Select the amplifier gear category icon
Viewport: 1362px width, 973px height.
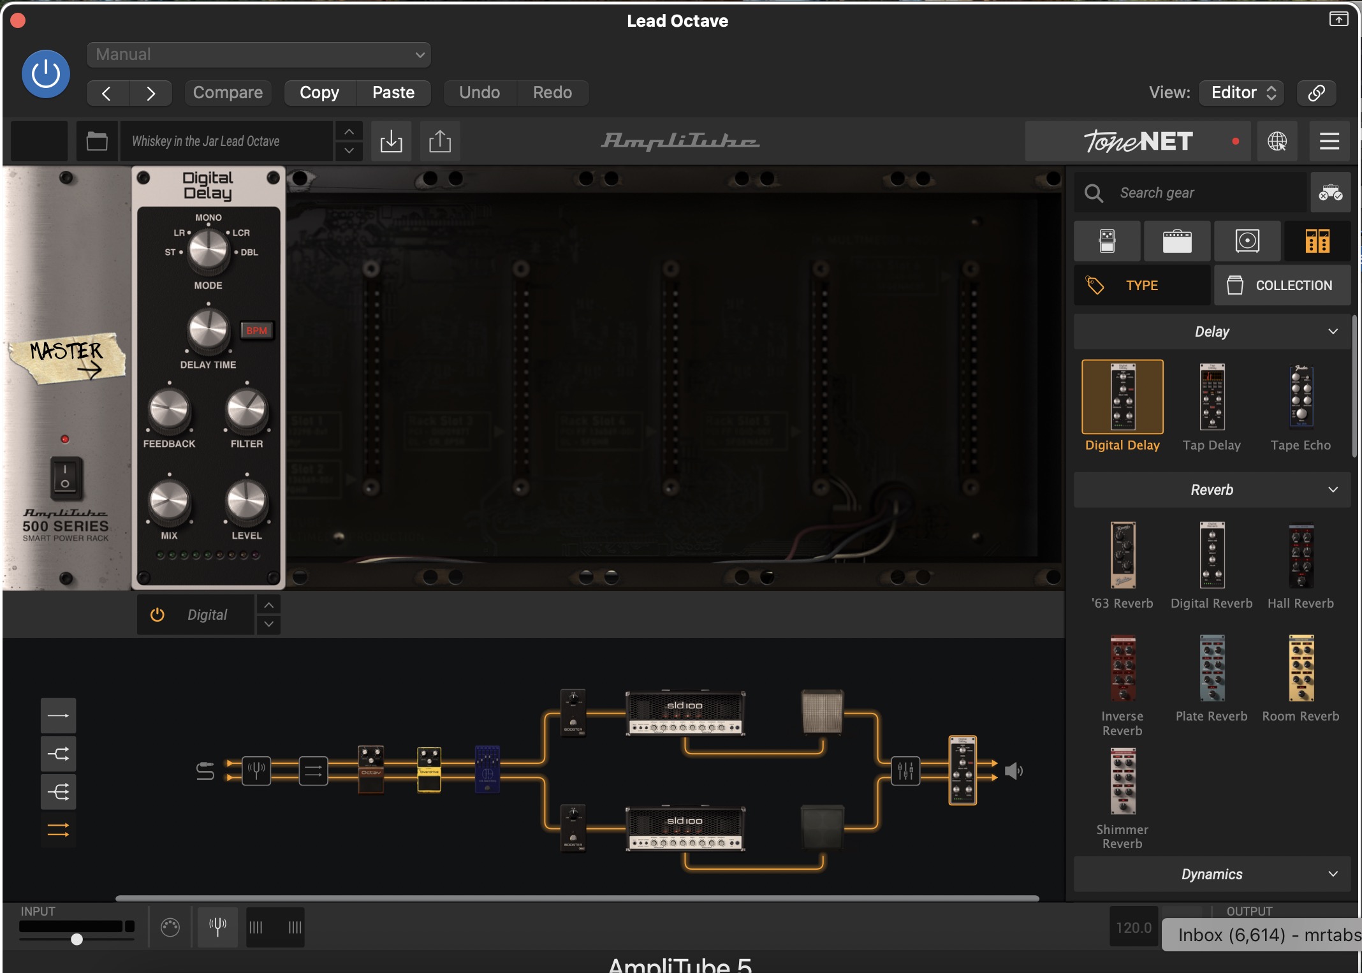coord(1177,241)
